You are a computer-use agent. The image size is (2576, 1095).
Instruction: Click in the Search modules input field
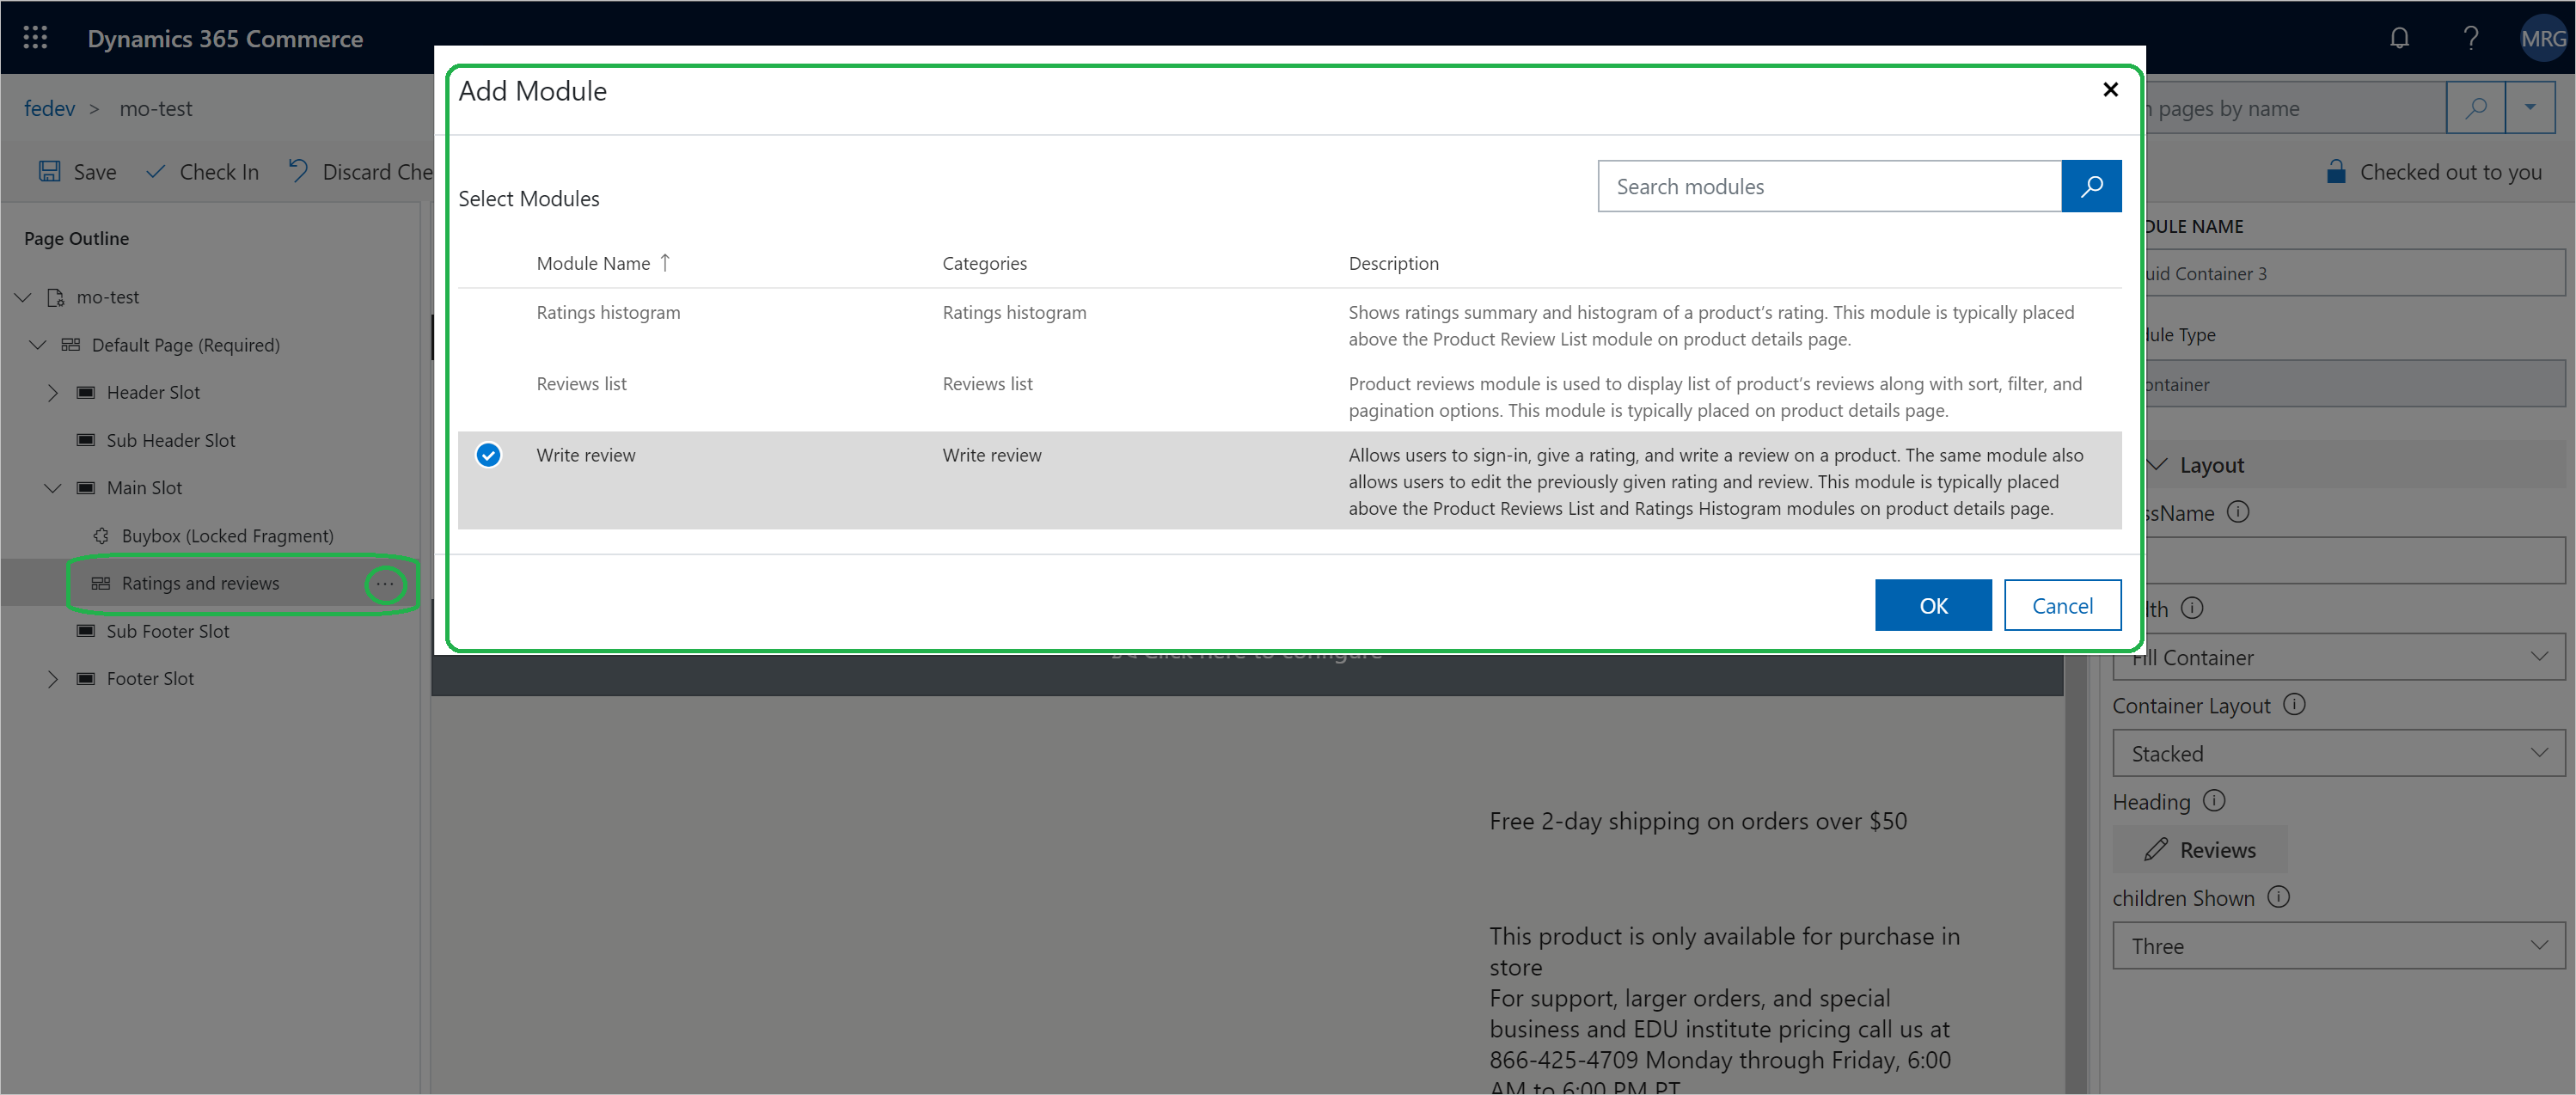[1830, 186]
